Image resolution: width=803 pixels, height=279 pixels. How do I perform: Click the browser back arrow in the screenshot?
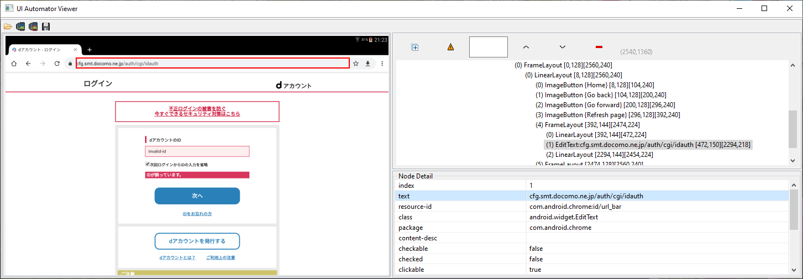coord(28,64)
